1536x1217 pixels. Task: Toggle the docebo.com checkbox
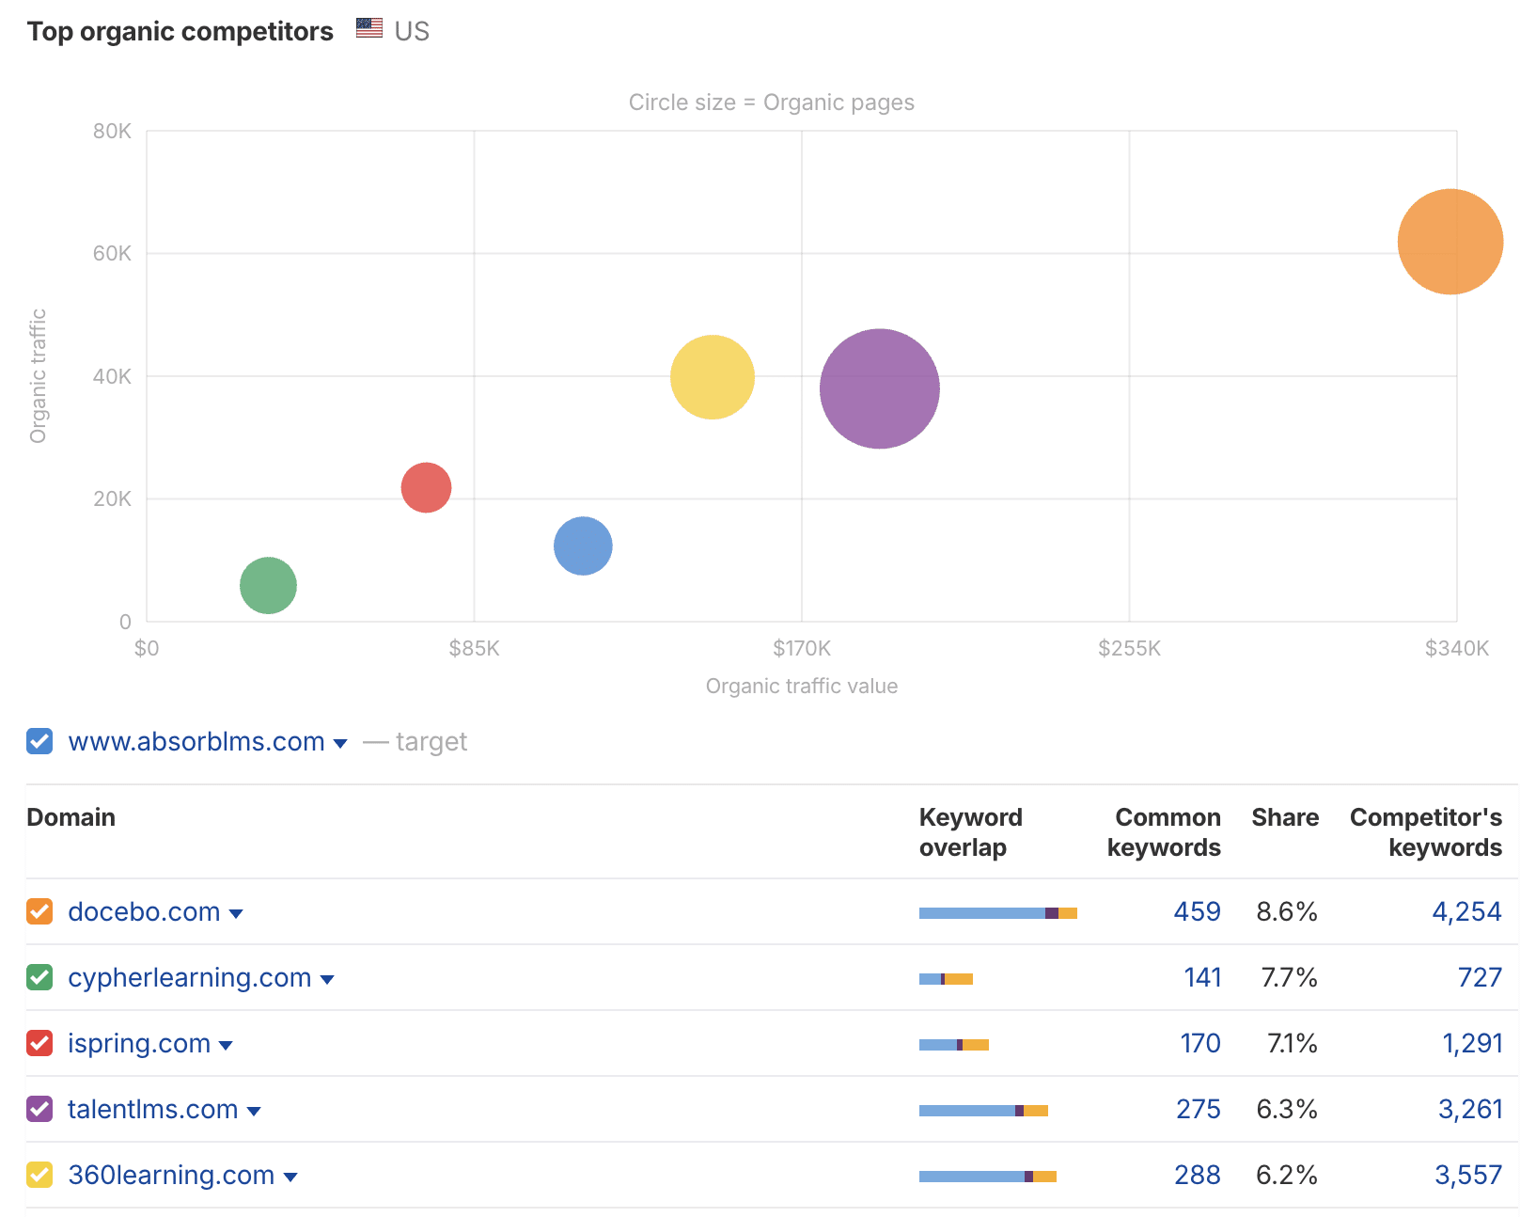39,911
